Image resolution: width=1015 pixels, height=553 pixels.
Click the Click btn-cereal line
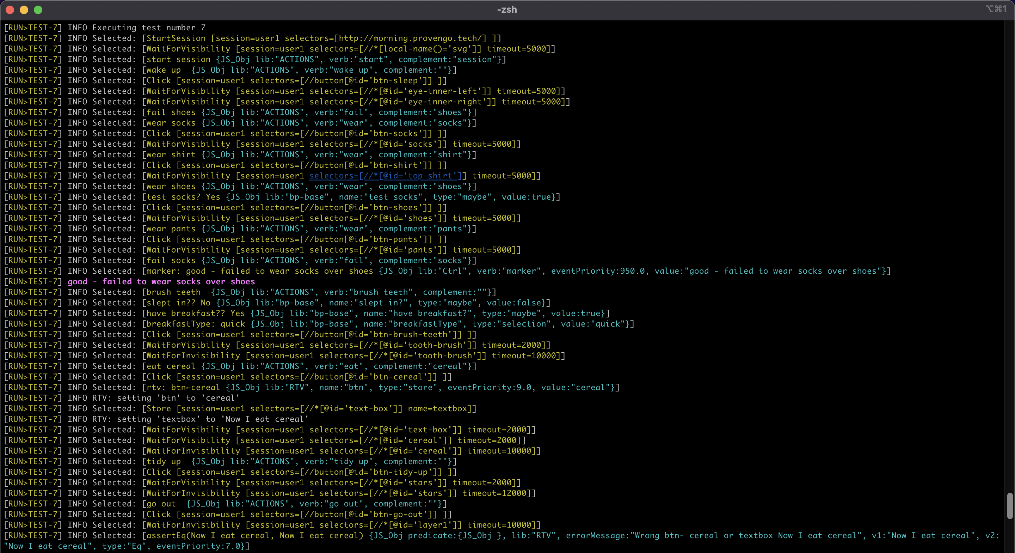228,377
